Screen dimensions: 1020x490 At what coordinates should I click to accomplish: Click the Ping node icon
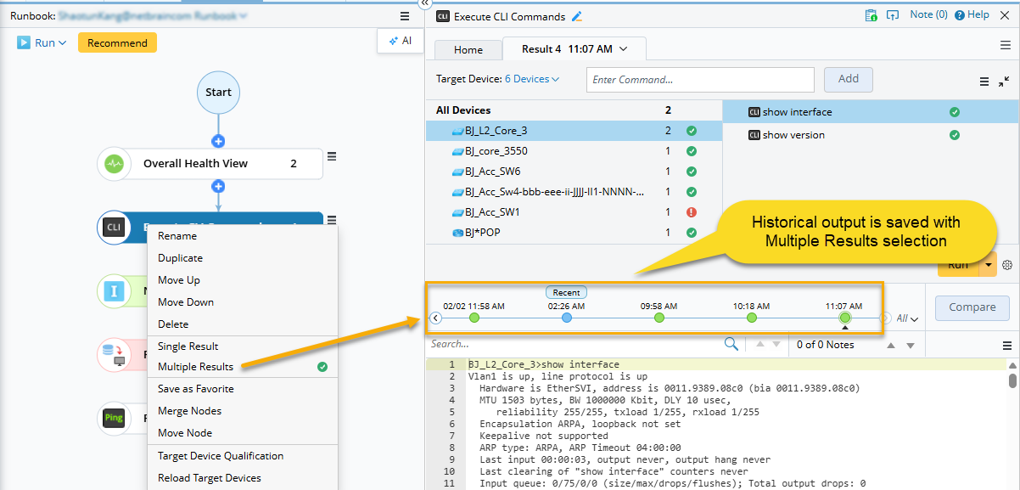click(114, 418)
